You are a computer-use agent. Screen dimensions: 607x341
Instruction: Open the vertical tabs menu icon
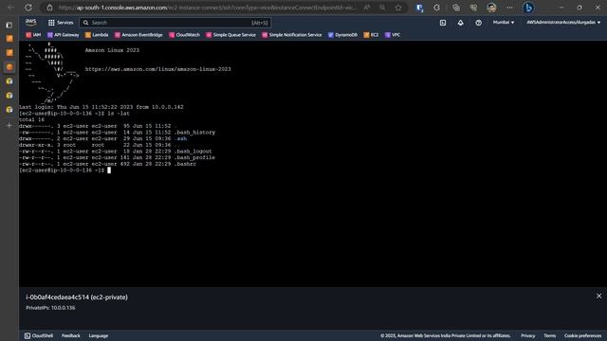[9, 26]
